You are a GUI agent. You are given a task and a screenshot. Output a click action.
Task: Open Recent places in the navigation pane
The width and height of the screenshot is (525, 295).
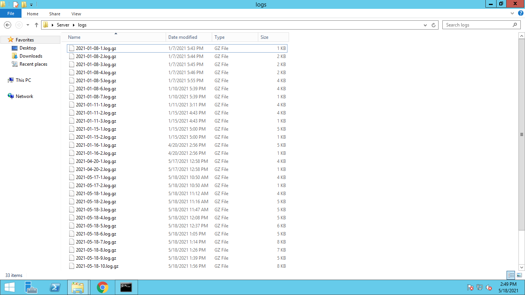tap(33, 64)
